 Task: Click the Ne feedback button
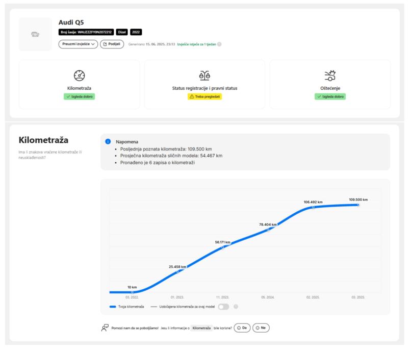261,328
